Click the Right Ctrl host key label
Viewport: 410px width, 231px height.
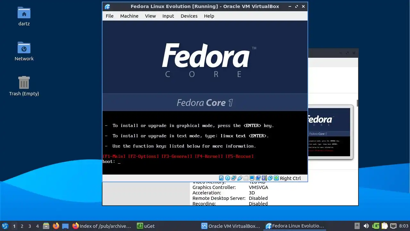pos(290,178)
